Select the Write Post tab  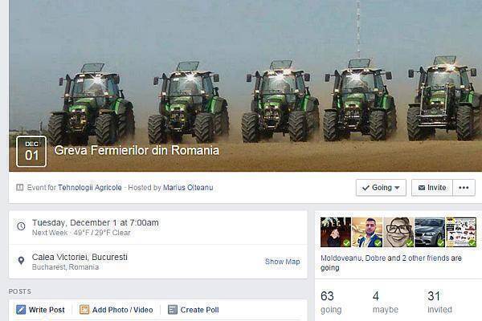click(41, 310)
